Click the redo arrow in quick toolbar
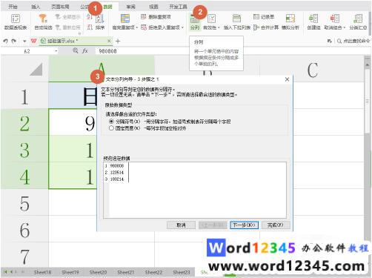Viewport: 372px width, 278px height. [x=14, y=41]
